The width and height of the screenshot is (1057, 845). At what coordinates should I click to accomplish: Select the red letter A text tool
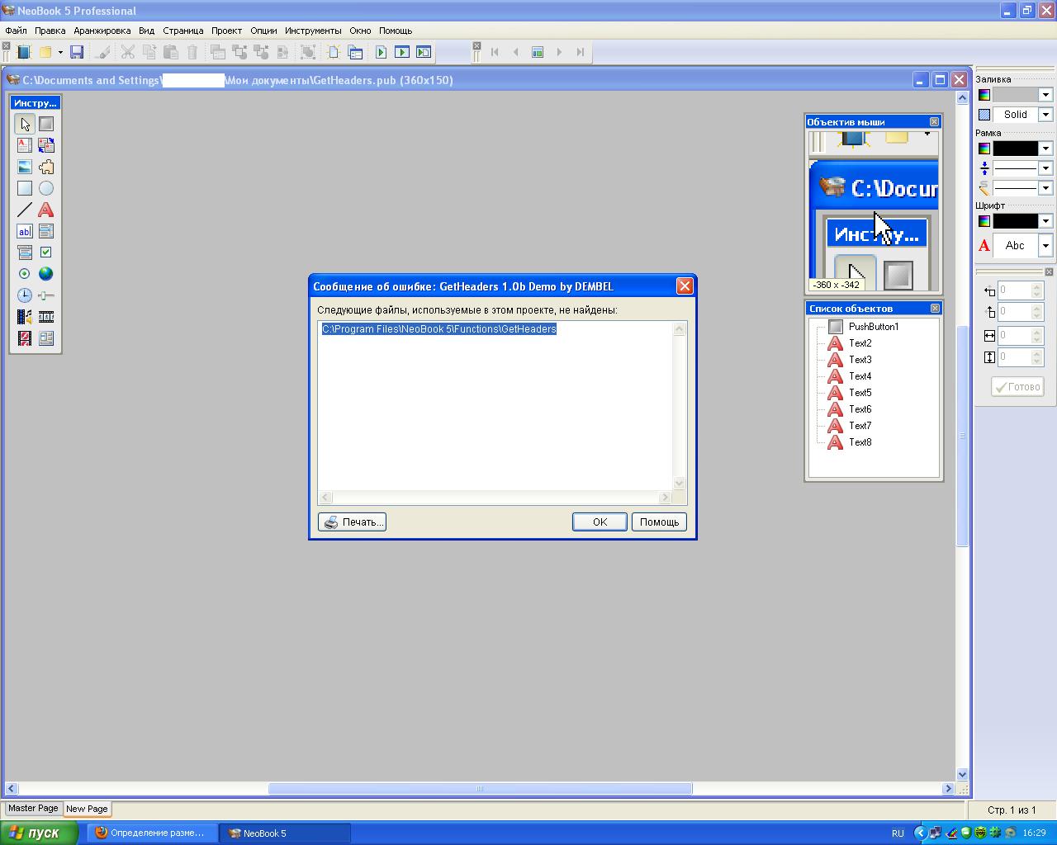click(46, 210)
